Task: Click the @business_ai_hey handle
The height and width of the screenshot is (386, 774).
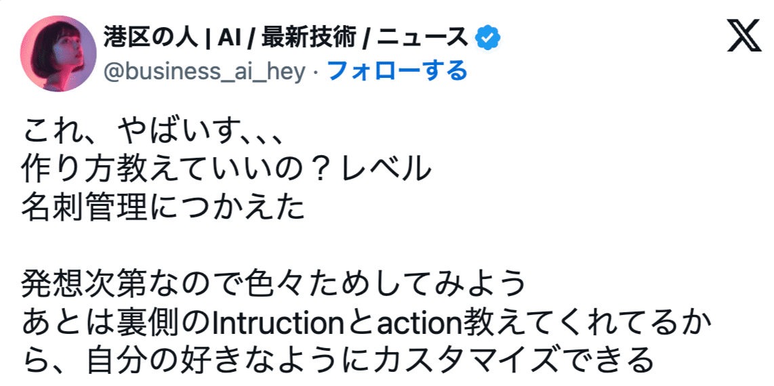Action: pos(204,70)
